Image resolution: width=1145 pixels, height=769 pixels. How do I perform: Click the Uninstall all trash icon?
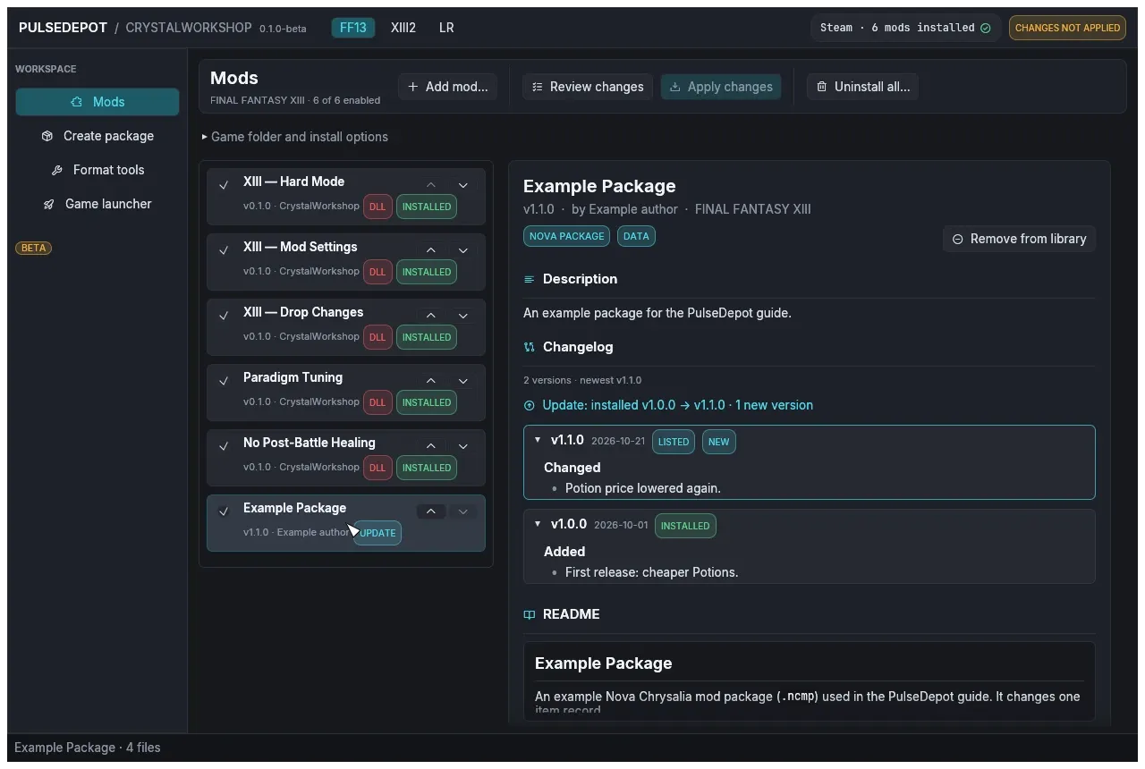click(822, 87)
